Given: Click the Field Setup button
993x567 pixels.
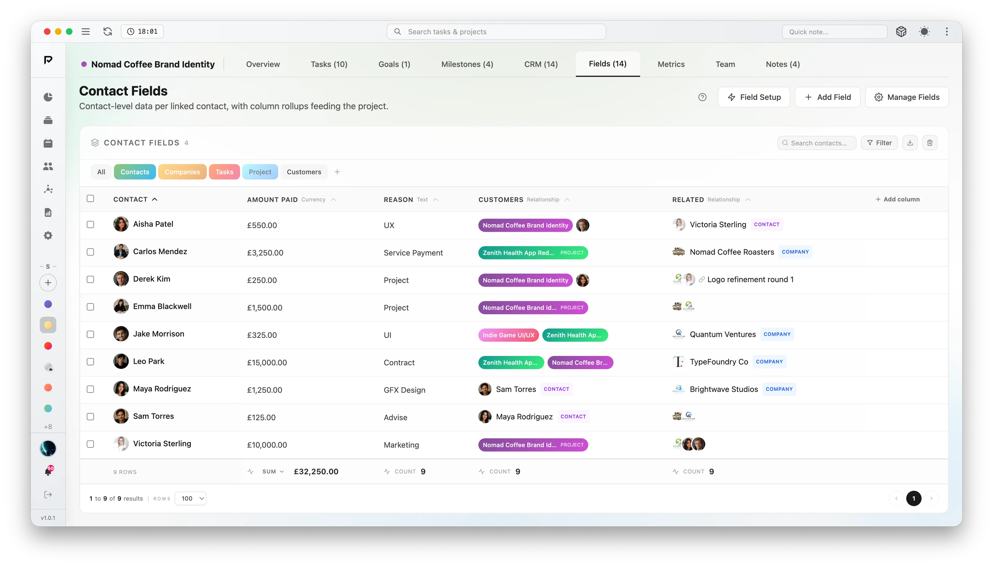Looking at the screenshot, I should coord(754,97).
